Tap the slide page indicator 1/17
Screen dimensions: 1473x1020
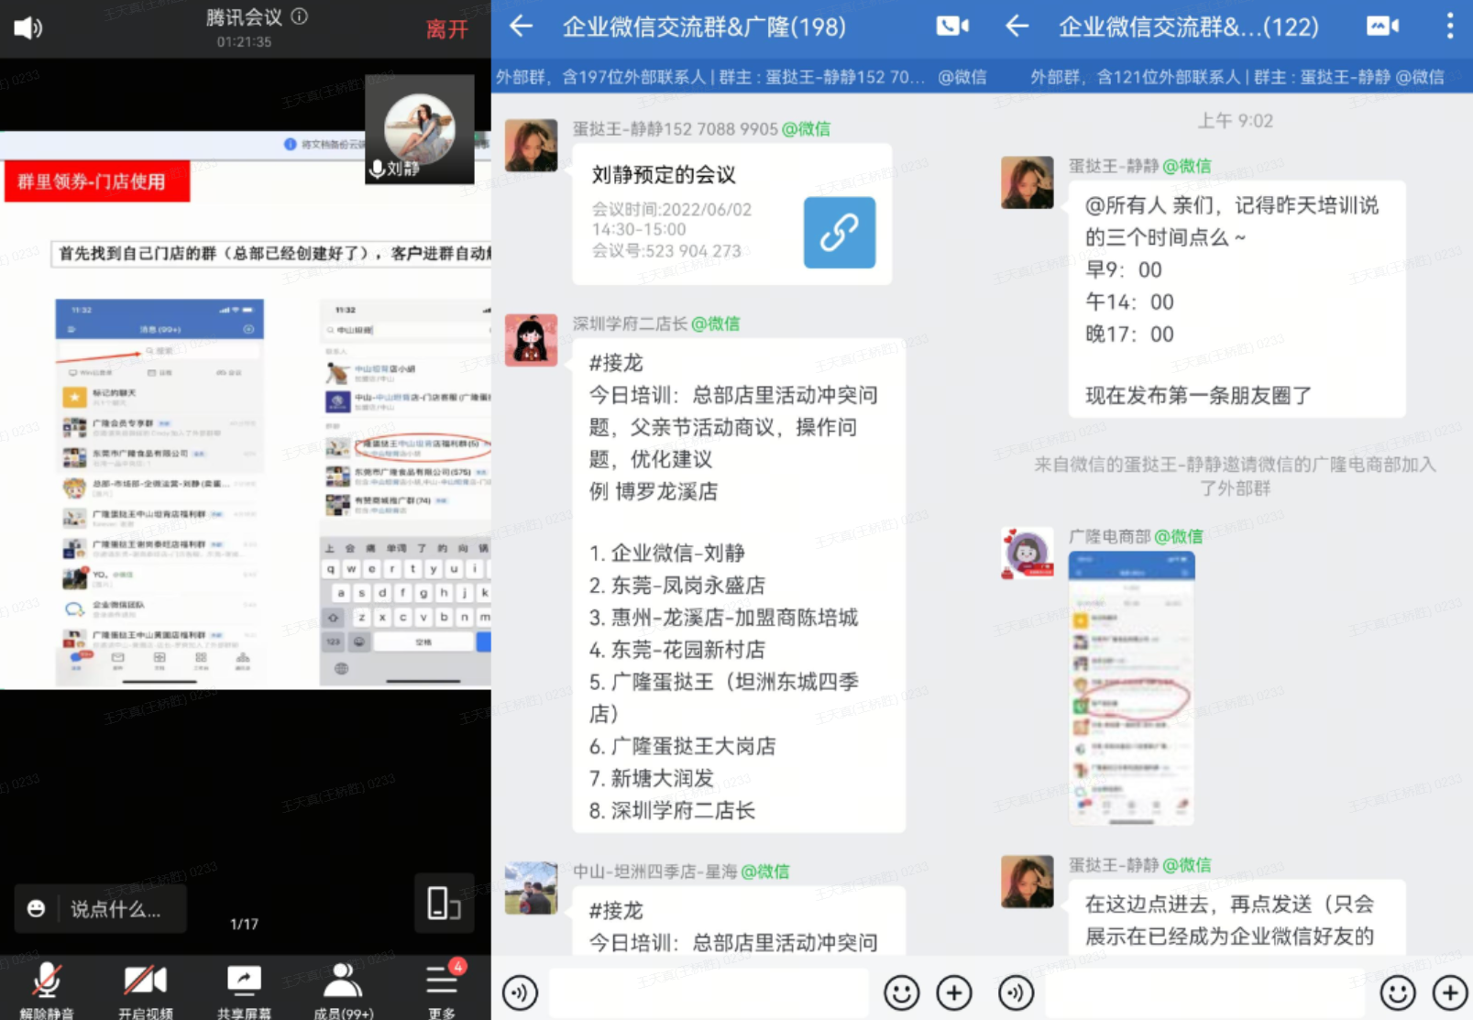pyautogui.click(x=244, y=924)
